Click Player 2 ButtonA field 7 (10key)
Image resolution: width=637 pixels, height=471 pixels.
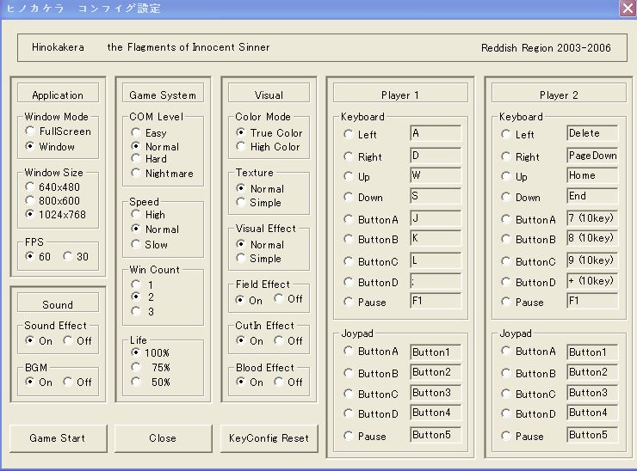point(592,218)
